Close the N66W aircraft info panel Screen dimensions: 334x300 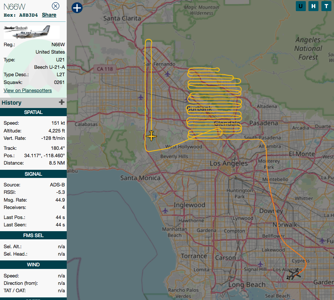pyautogui.click(x=56, y=6)
